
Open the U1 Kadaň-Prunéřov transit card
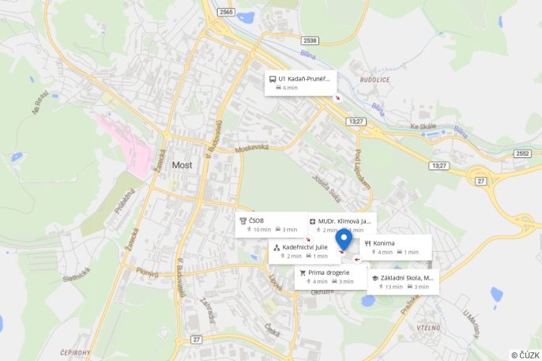301,83
